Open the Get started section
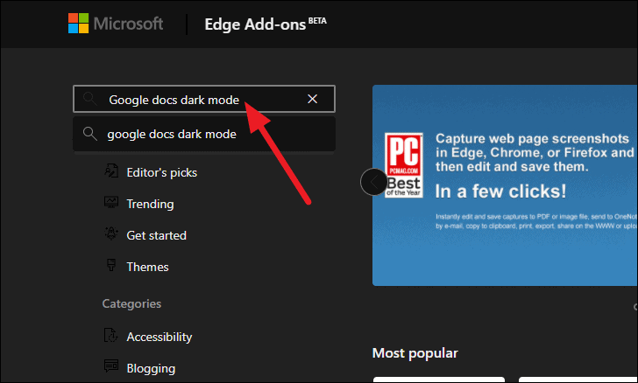Viewport: 638px width, 383px height. [156, 235]
